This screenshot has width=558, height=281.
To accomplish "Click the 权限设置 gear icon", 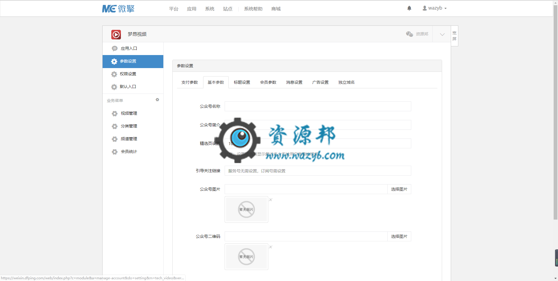I will pyautogui.click(x=114, y=74).
